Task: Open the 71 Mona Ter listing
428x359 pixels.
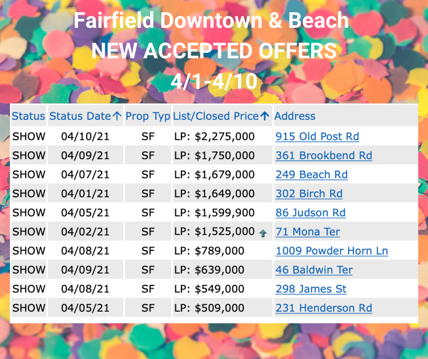Action: click(x=307, y=232)
